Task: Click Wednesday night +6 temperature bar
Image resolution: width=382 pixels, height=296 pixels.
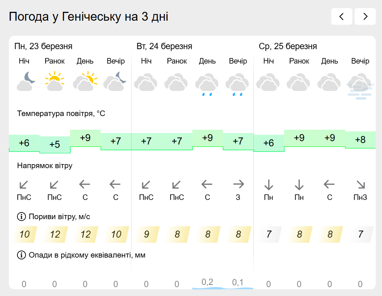Action: click(269, 143)
